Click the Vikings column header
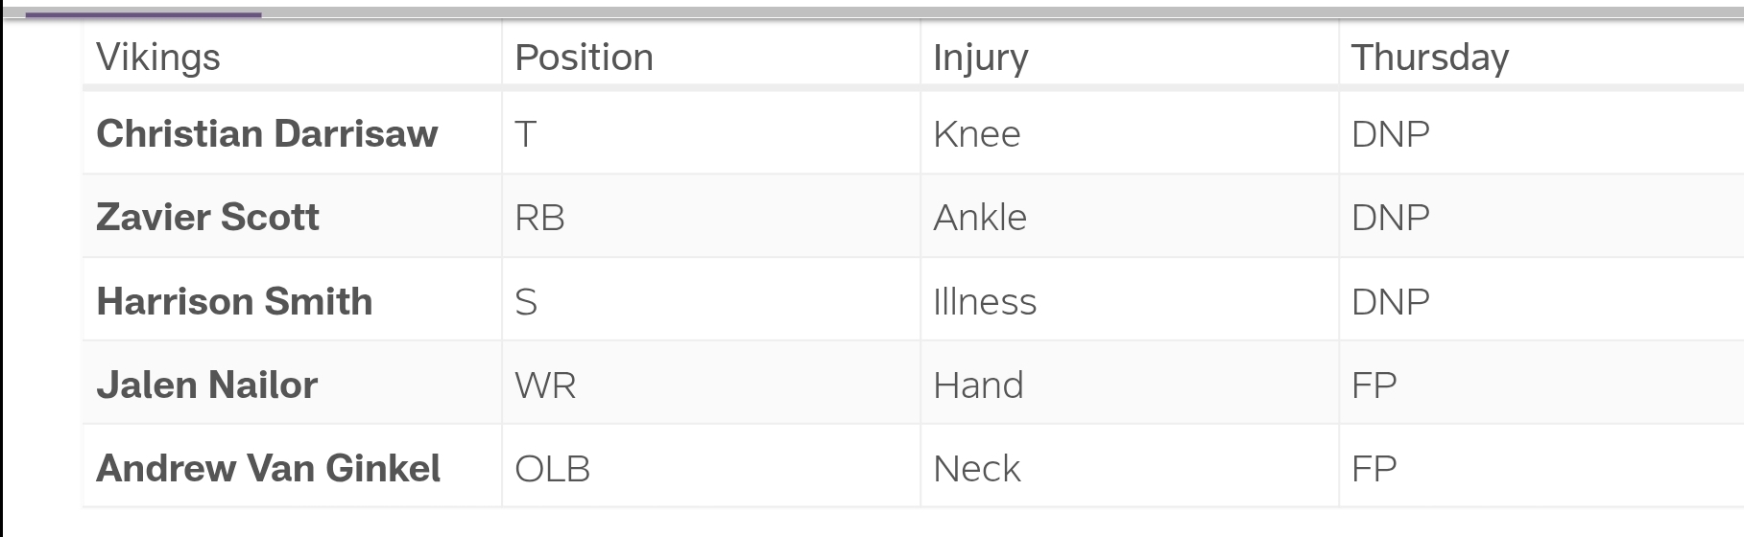1744x537 pixels. [x=158, y=58]
